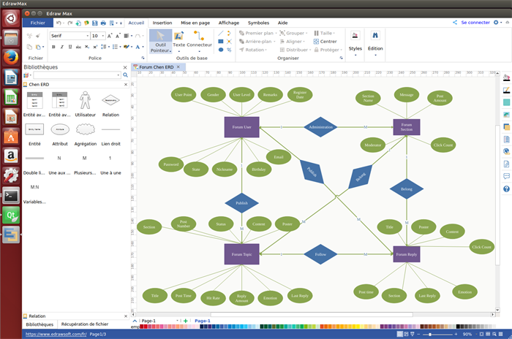Click the Edition binoculars icon
The width and height of the screenshot is (512, 339).
click(375, 35)
